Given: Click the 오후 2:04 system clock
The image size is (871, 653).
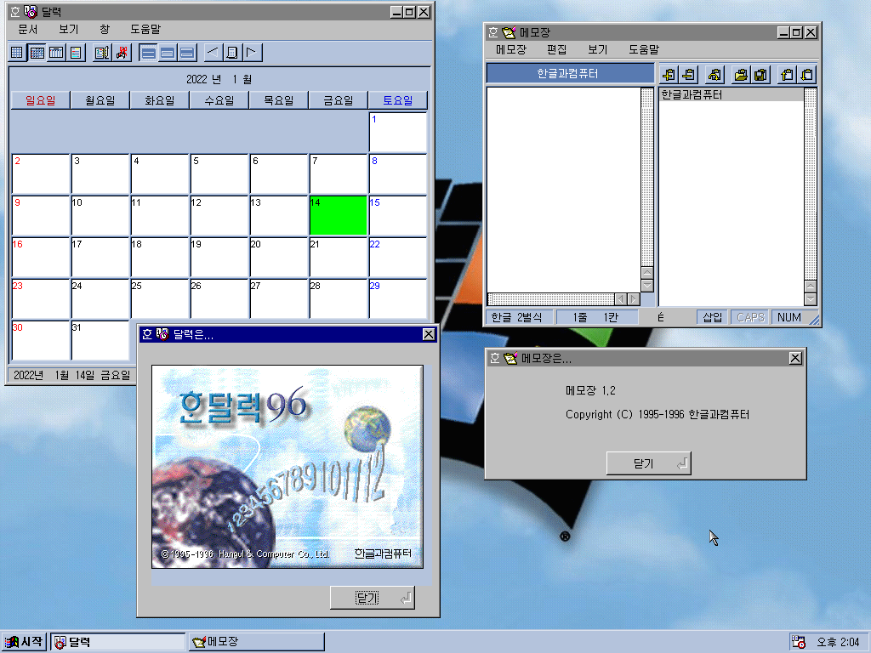Looking at the screenshot, I should click(x=838, y=643).
